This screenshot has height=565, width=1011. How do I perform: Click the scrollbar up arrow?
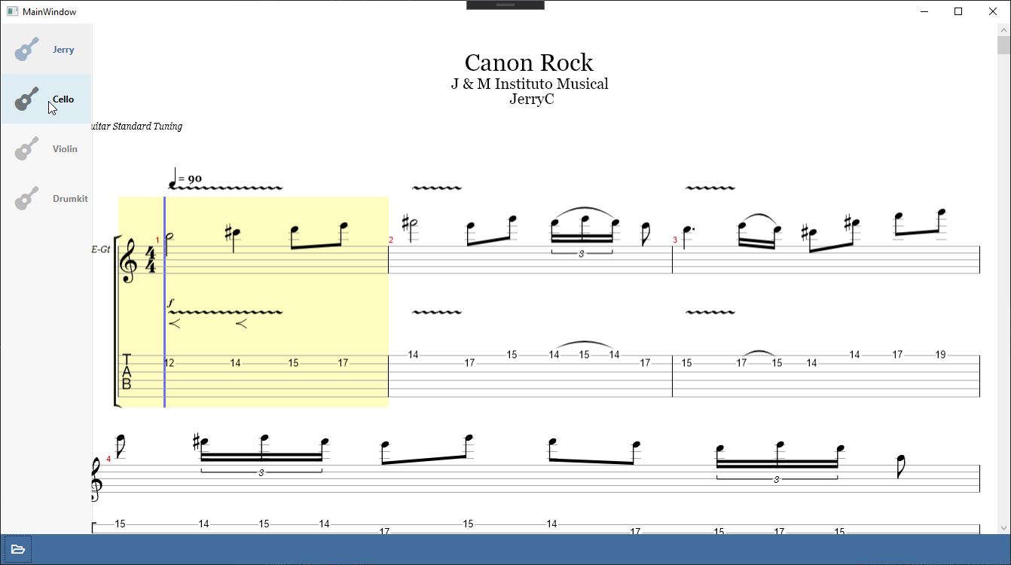tap(1003, 29)
